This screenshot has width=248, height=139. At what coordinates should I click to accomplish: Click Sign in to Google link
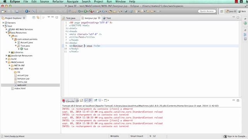point(237,136)
